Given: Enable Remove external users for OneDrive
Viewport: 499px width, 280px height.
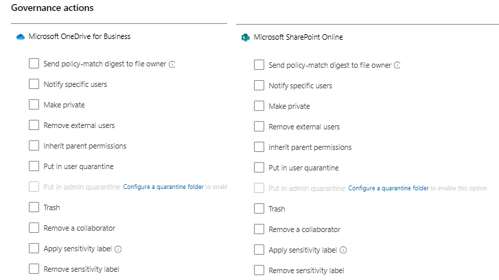Looking at the screenshot, I should point(34,125).
